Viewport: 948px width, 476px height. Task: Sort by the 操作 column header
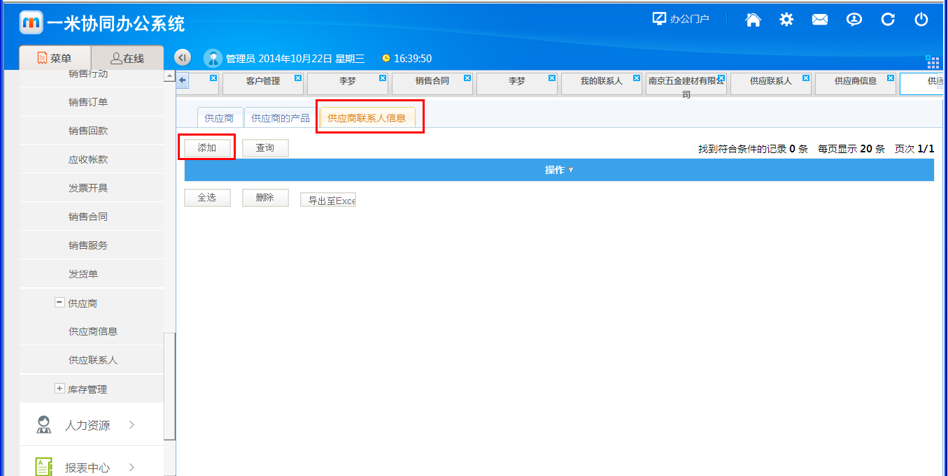[559, 170]
